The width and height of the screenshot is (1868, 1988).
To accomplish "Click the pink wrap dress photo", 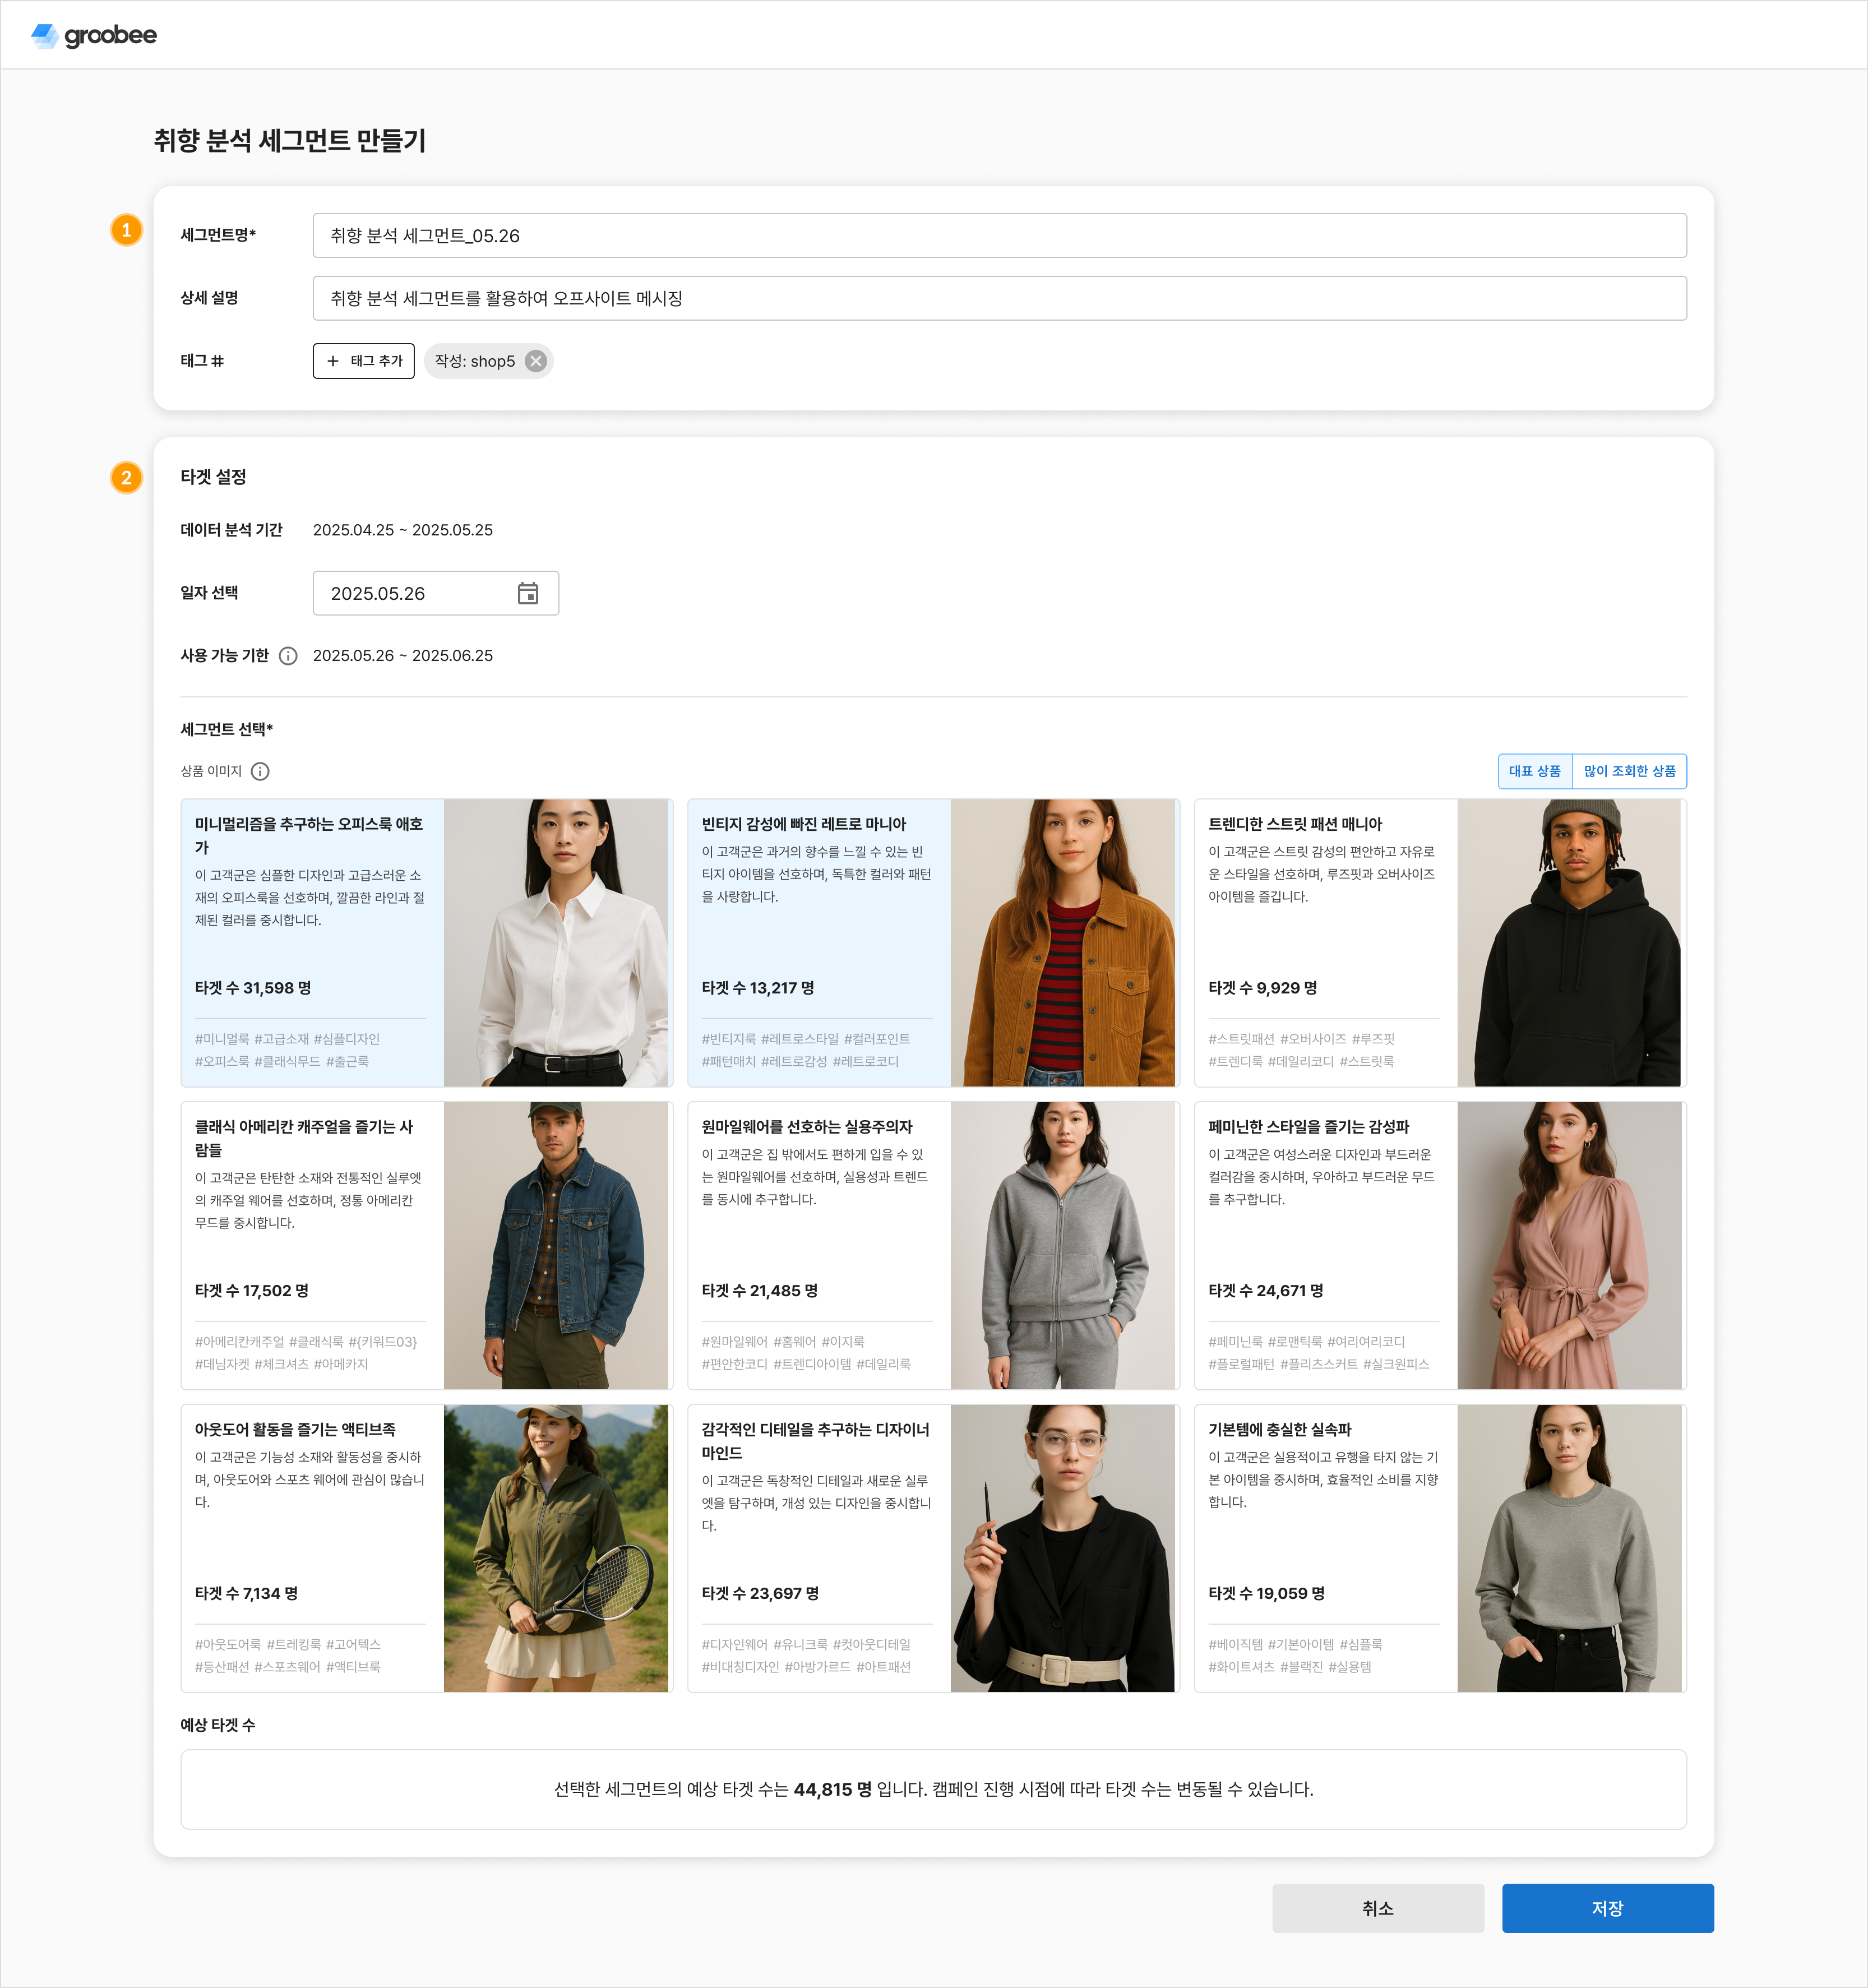I will click(1570, 1246).
